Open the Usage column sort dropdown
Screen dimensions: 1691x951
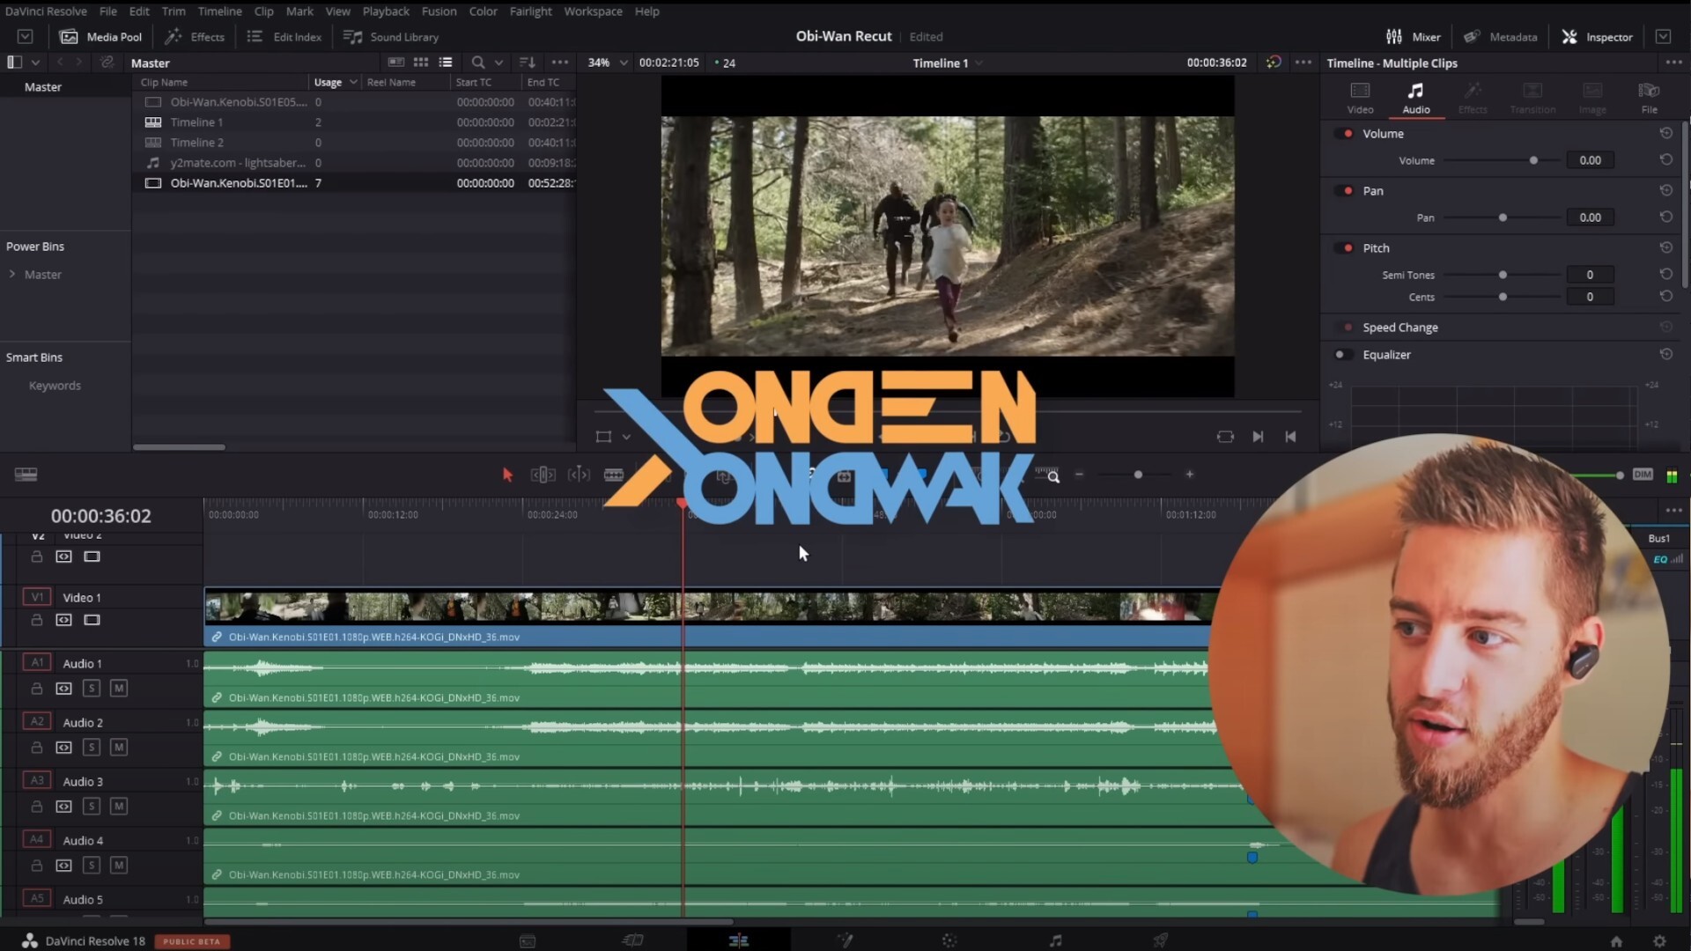(x=353, y=82)
